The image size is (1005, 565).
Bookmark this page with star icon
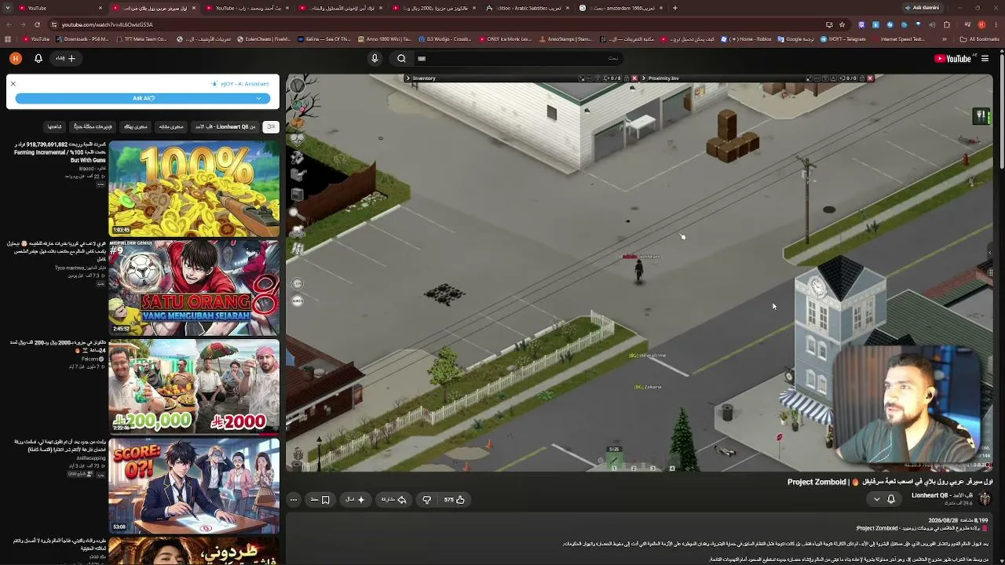tap(842, 24)
